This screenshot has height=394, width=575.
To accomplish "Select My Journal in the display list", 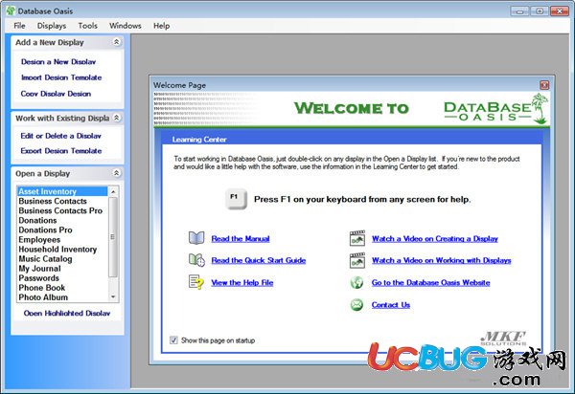I will coord(62,269).
